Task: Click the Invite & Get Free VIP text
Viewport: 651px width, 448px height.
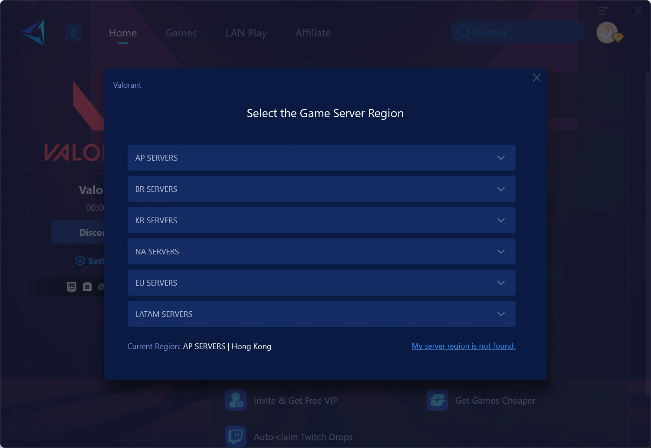Action: click(x=296, y=401)
